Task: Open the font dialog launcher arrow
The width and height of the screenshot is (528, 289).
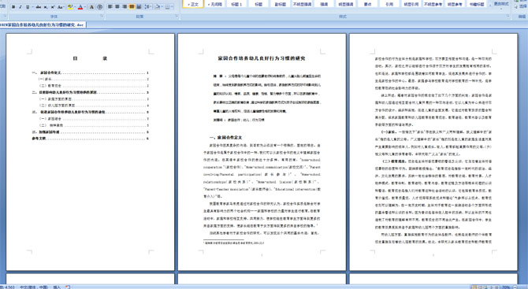Action: click(x=102, y=16)
